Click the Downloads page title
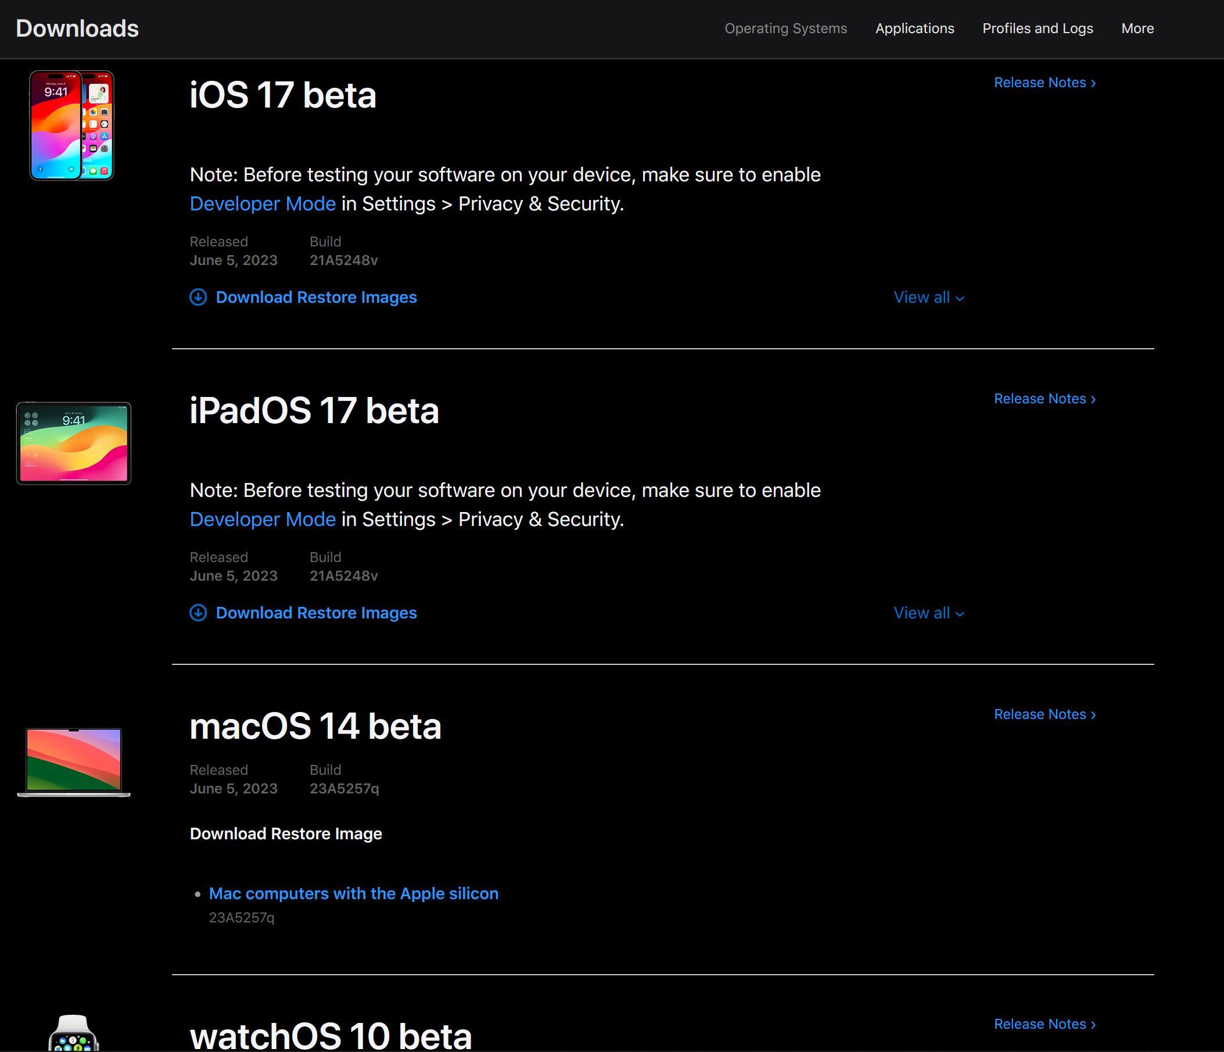The width and height of the screenshot is (1224, 1052). point(77,28)
